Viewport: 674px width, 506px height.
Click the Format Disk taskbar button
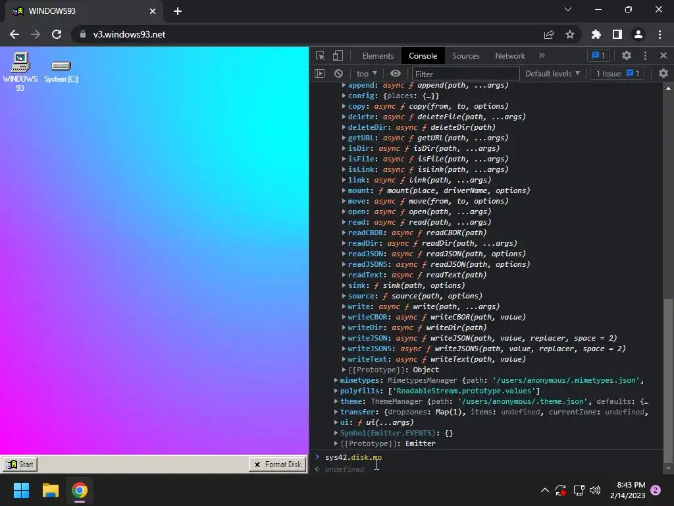[x=278, y=464]
